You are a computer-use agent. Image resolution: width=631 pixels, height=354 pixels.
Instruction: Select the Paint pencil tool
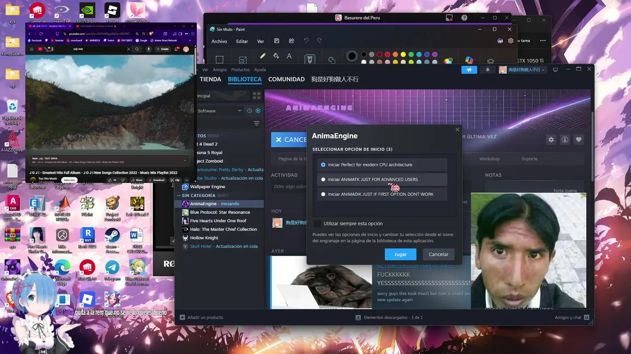[x=263, y=57]
